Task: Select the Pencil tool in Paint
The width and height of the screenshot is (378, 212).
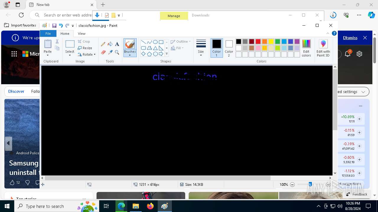Action: click(103, 44)
